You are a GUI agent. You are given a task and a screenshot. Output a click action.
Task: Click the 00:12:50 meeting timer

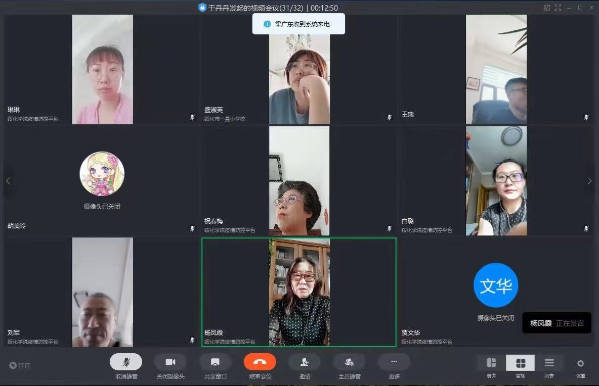tap(324, 8)
